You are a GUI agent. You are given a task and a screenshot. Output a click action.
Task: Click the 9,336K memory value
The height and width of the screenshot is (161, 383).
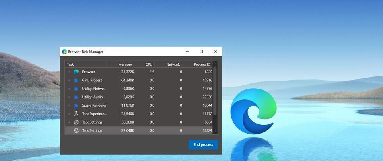tap(128, 89)
